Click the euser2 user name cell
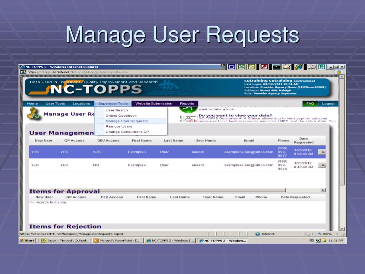The height and width of the screenshot is (274, 365). 198,152
